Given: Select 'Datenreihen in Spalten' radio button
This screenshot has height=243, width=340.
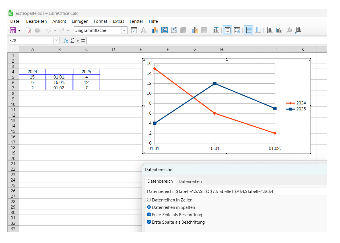Looking at the screenshot, I should [149, 207].
